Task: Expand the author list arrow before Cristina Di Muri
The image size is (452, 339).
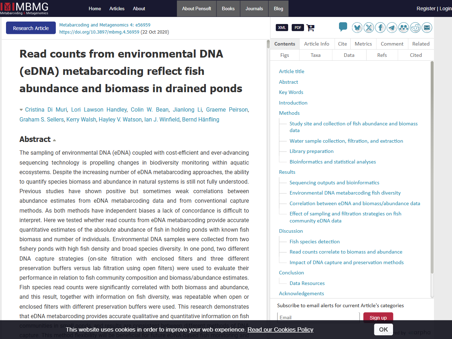Action: [x=21, y=110]
